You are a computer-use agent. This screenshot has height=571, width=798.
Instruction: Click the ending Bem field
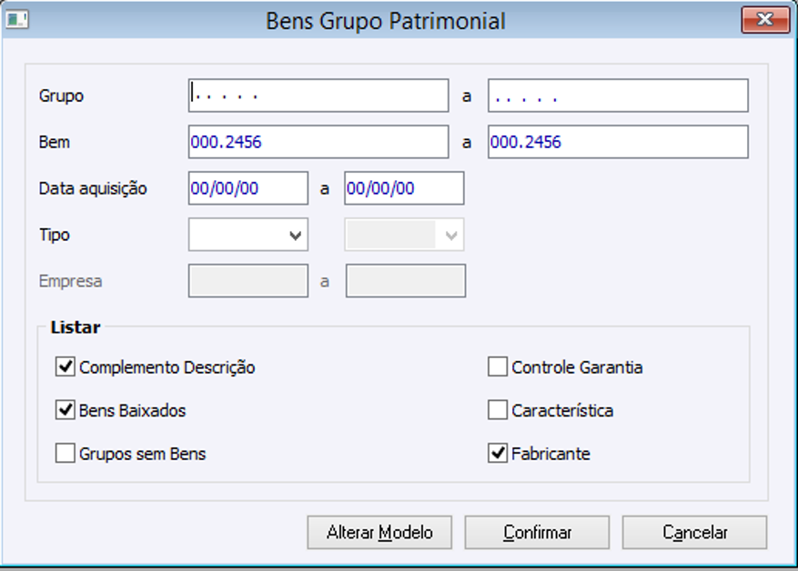[x=618, y=142]
